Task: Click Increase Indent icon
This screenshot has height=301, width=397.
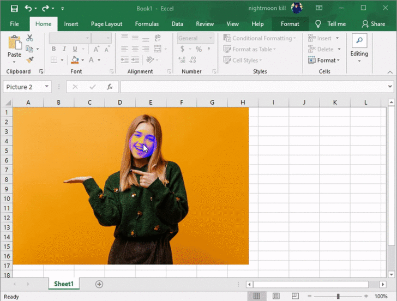Action: pyautogui.click(x=135, y=60)
